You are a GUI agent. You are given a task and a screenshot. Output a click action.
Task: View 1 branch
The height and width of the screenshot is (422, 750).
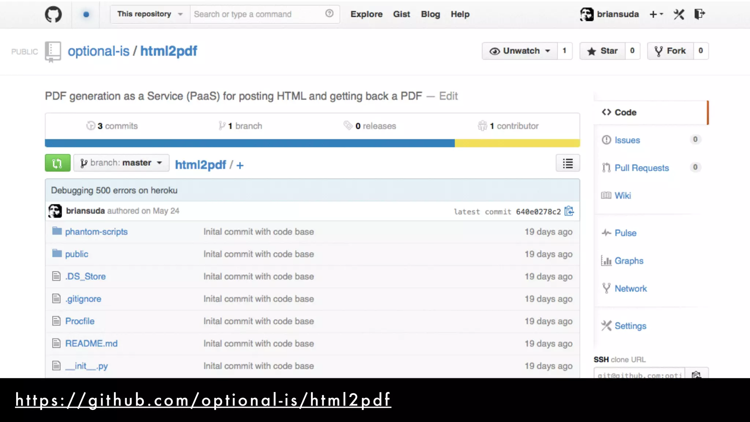[x=240, y=126]
